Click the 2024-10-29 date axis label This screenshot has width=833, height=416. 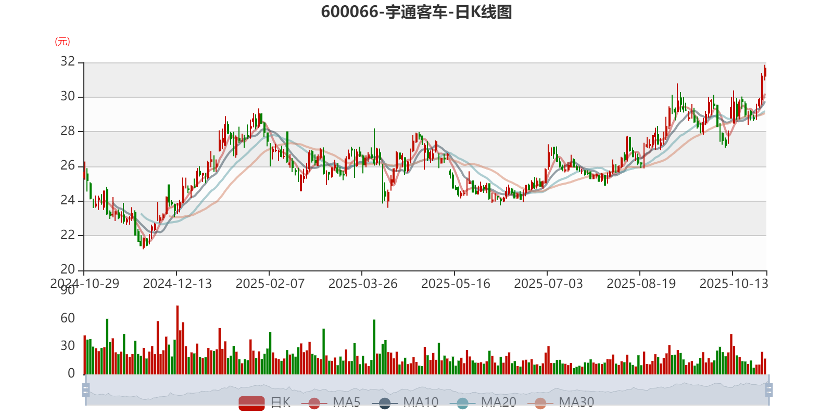[84, 284]
